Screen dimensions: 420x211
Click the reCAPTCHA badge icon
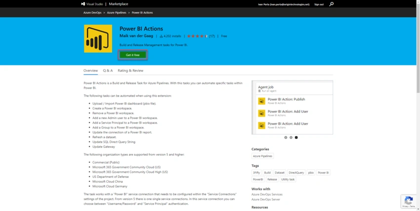pos(409,202)
